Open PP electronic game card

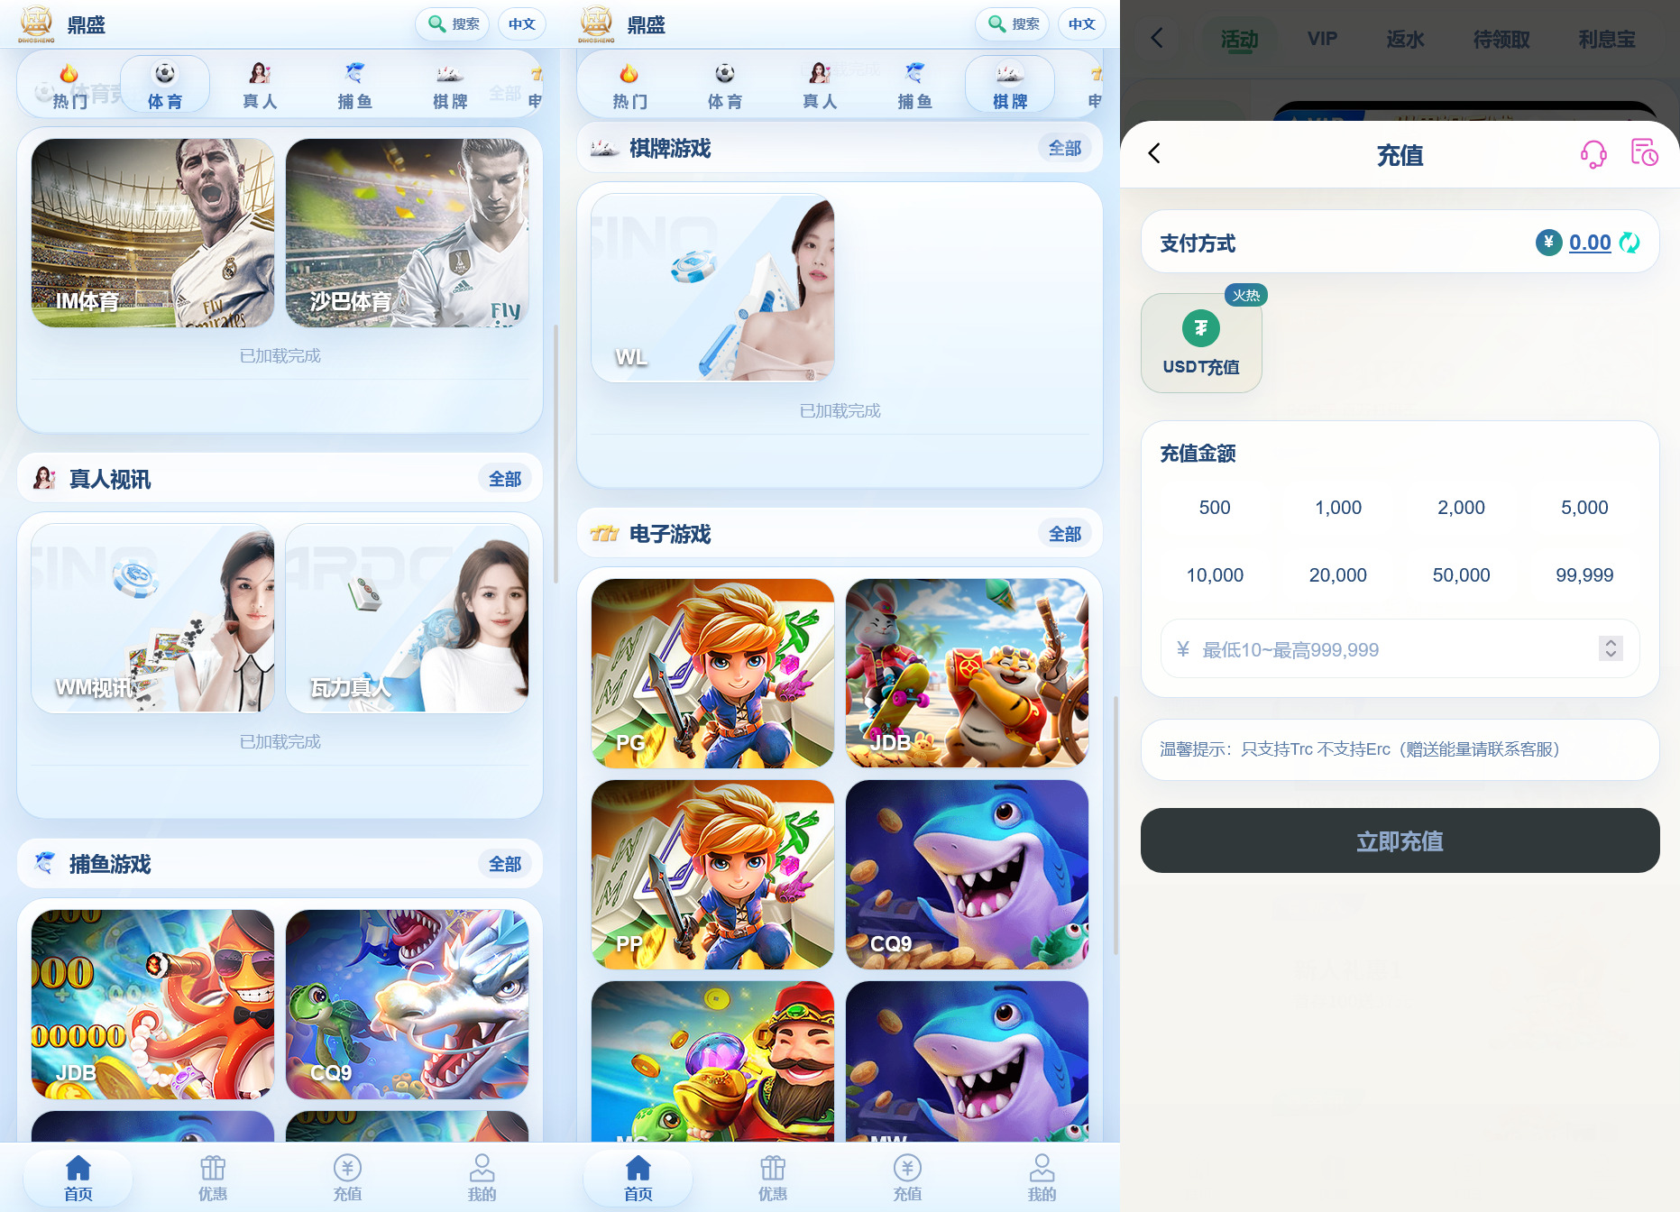click(x=712, y=875)
